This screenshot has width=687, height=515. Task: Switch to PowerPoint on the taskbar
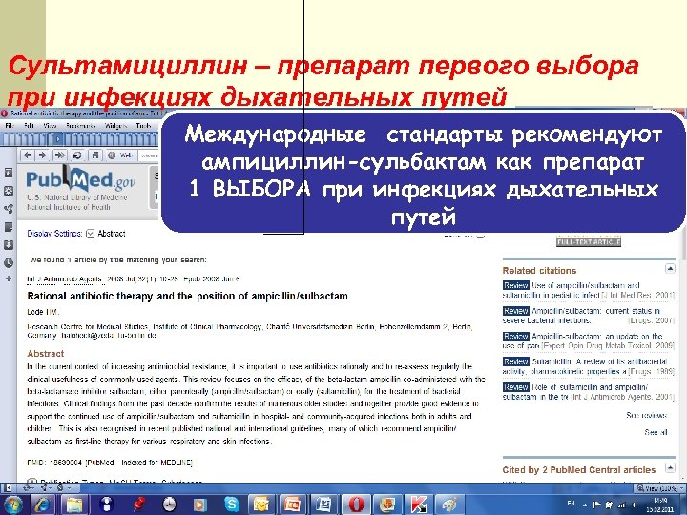[x=292, y=505]
